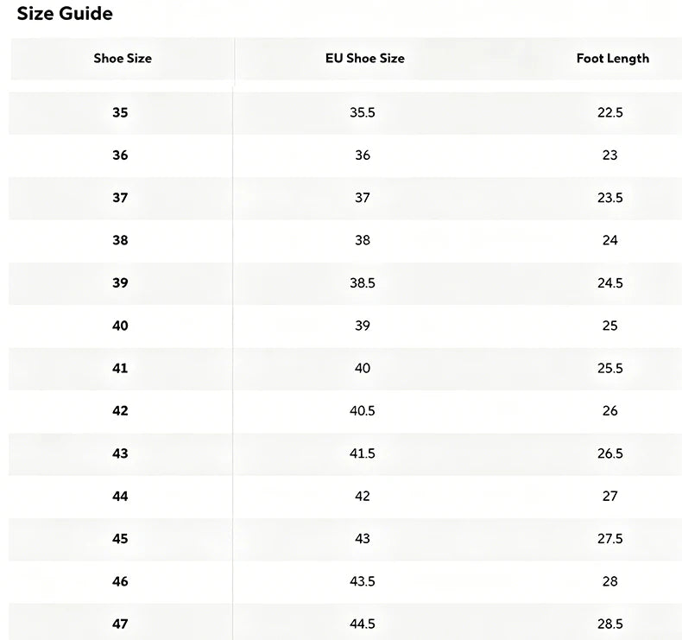Click the Size Guide heading
The image size is (682, 640).
click(x=65, y=14)
